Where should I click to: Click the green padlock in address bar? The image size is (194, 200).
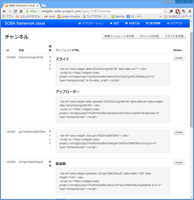[27, 11]
